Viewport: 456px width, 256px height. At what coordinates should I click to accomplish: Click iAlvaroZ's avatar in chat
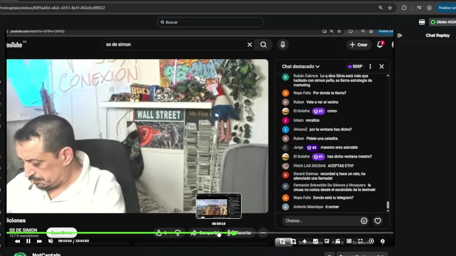coord(285,129)
